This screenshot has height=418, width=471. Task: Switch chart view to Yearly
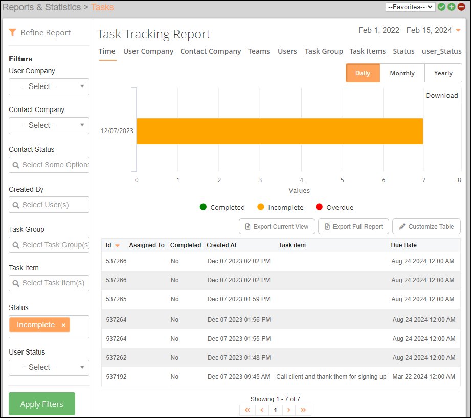pyautogui.click(x=443, y=73)
